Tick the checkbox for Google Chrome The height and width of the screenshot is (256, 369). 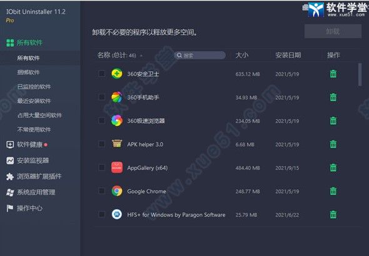[x=102, y=190]
